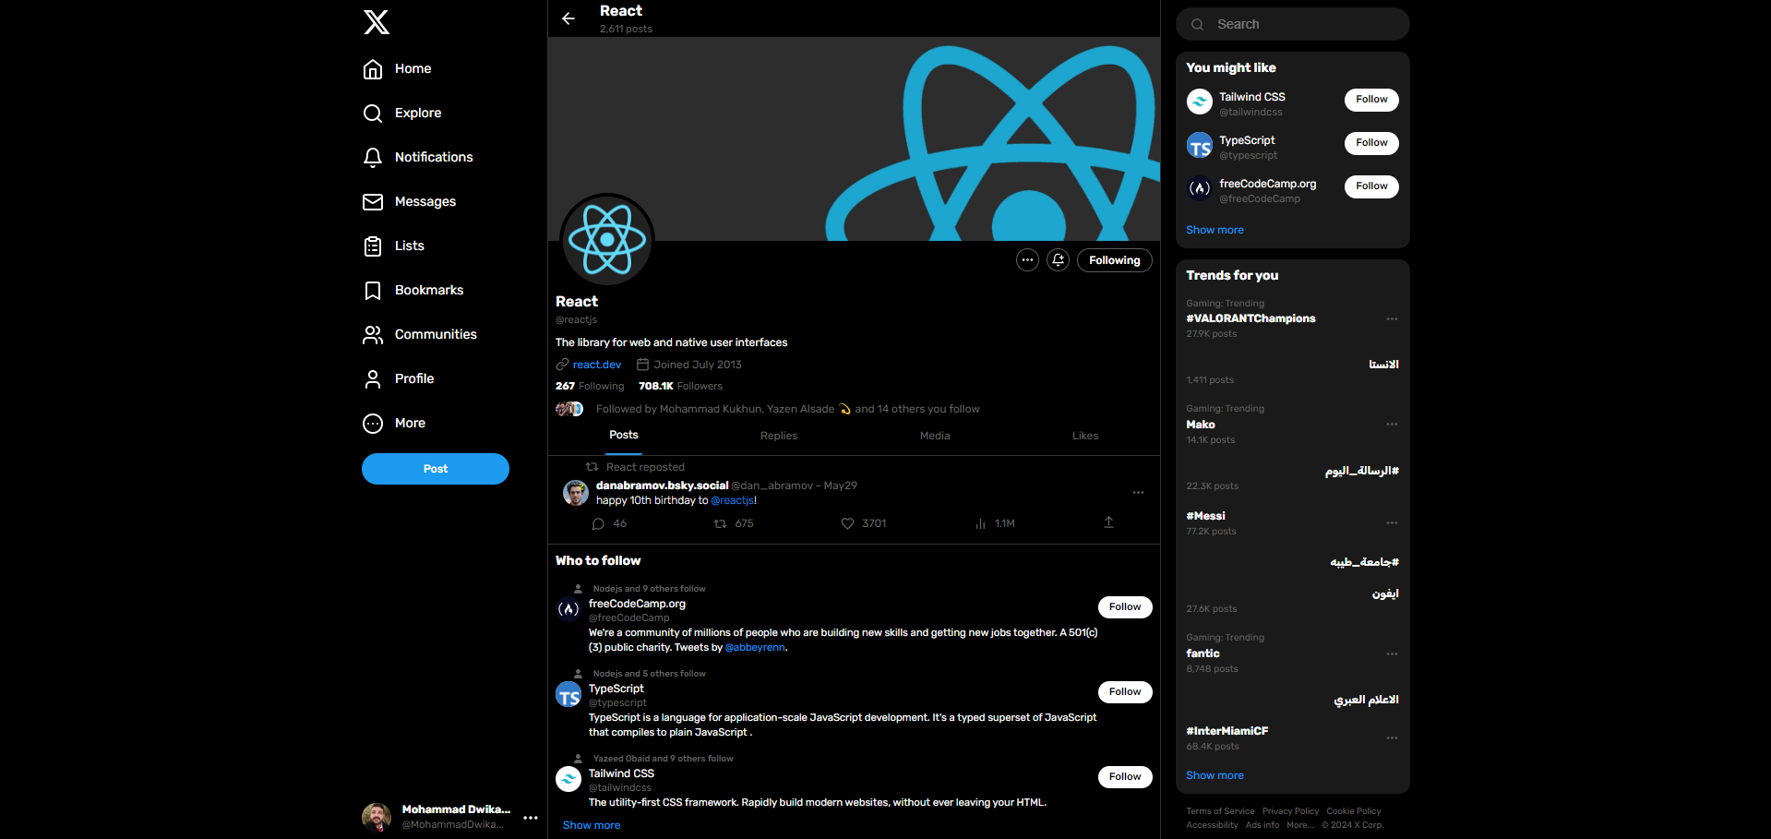The height and width of the screenshot is (839, 1771).
Task: Click Mohammad Dwika account avatar
Action: (377, 817)
